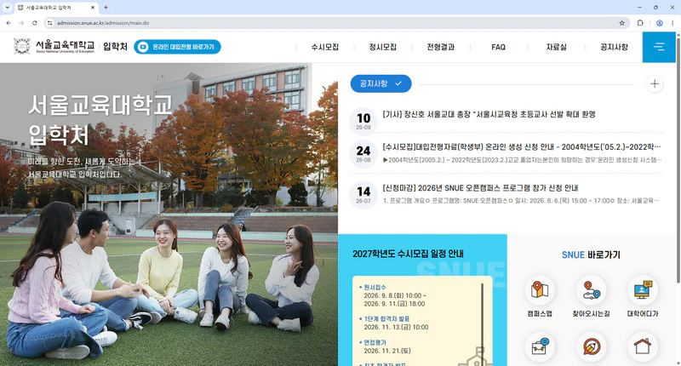Click the 2027학년도 수시모집 일정 안내 heading

click(x=408, y=254)
